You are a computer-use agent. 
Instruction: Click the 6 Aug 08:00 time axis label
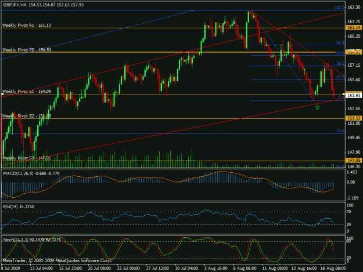(x=245, y=269)
